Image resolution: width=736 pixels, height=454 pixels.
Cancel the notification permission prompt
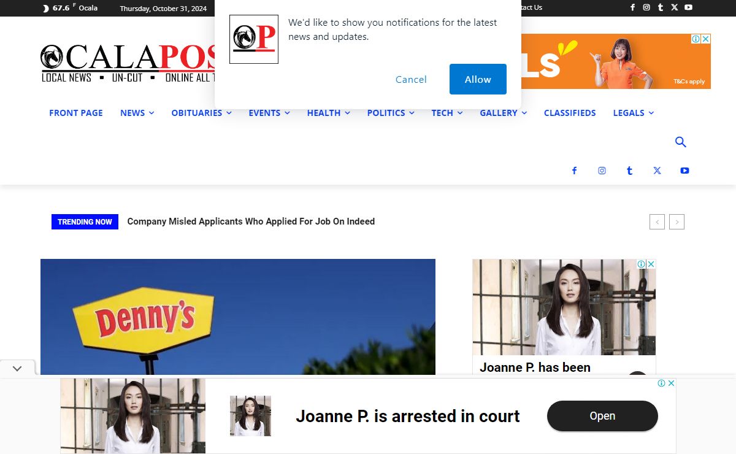tap(411, 79)
